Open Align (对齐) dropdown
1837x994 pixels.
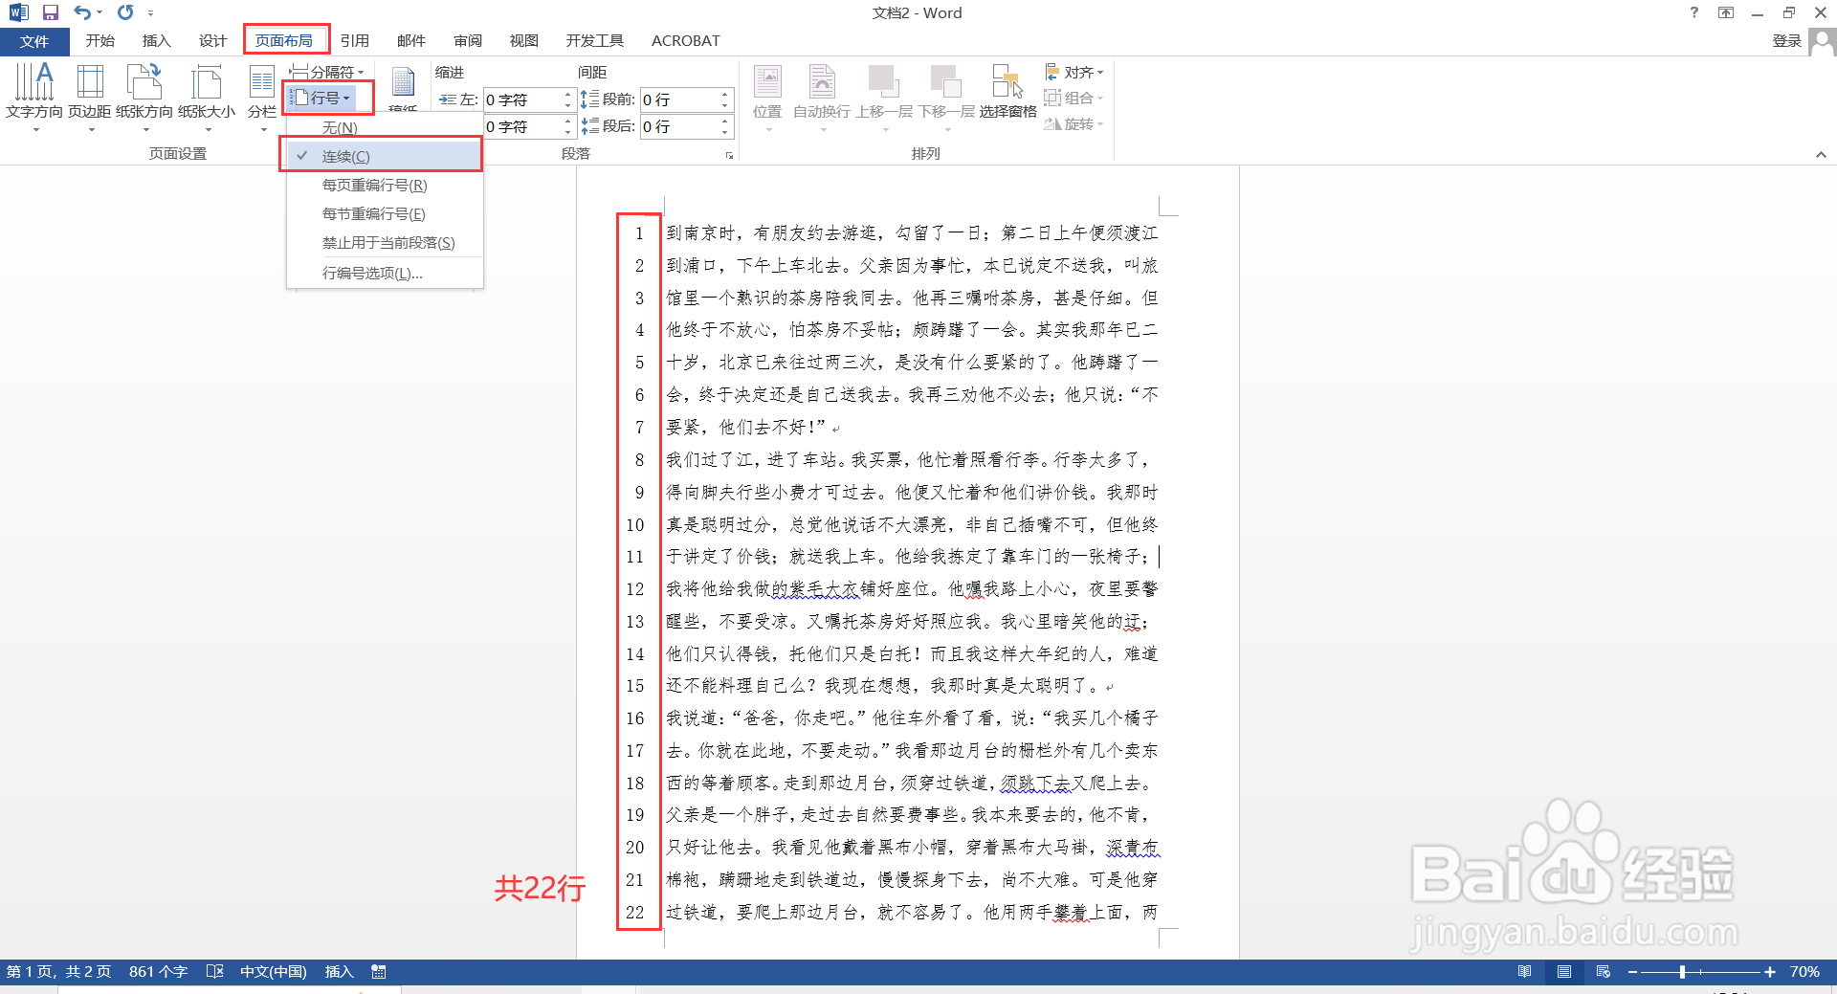click(1073, 72)
